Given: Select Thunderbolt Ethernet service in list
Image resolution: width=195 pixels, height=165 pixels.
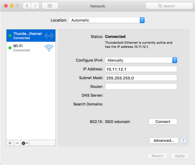Looking at the screenshot, I should click(31, 36).
